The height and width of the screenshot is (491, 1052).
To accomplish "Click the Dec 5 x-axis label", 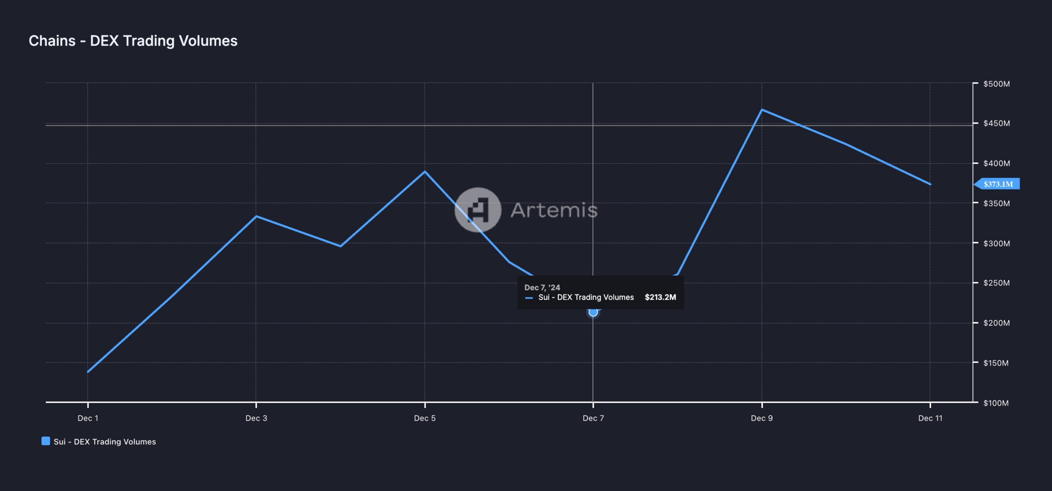I will [x=424, y=418].
